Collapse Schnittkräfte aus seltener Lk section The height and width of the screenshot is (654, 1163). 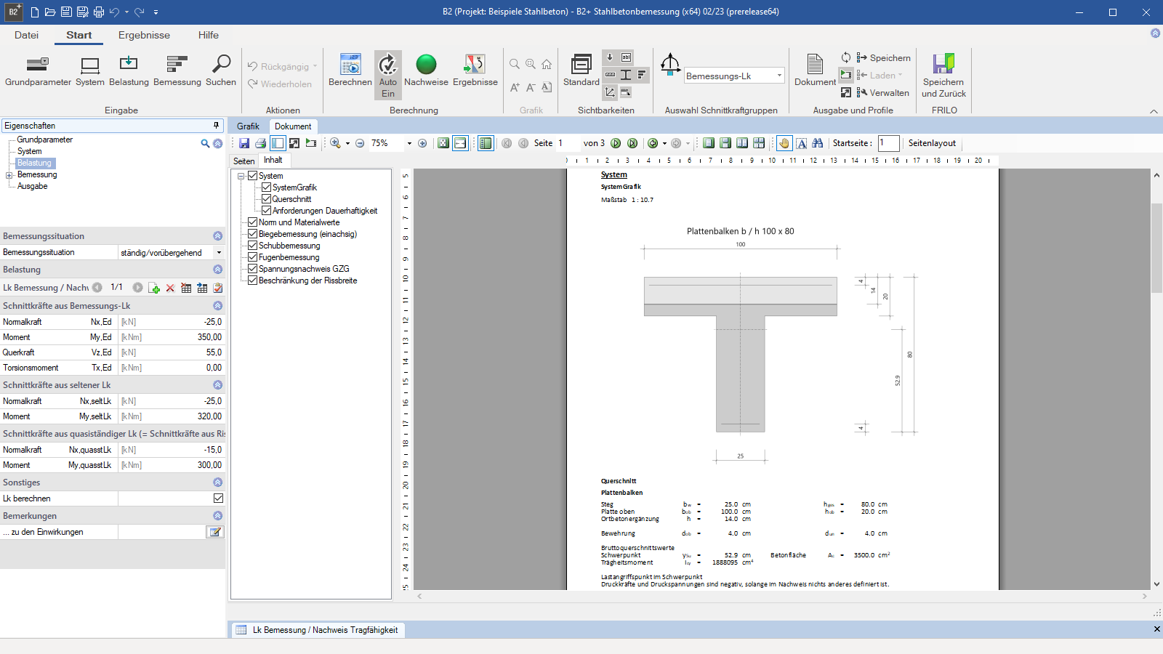coord(217,385)
